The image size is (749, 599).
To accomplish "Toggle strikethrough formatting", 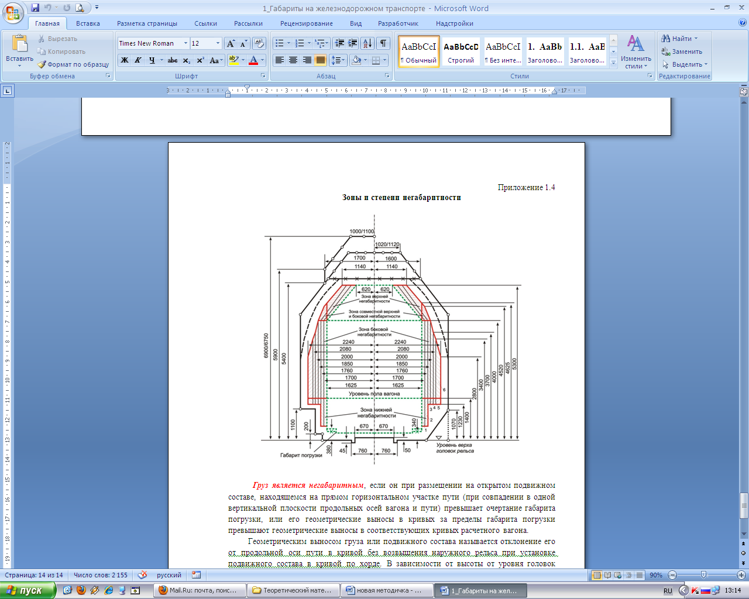I will click(172, 60).
